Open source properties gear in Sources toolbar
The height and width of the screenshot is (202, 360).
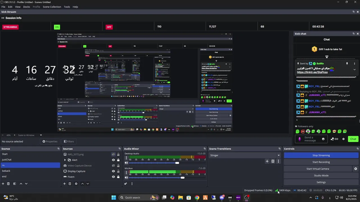[x=76, y=184]
